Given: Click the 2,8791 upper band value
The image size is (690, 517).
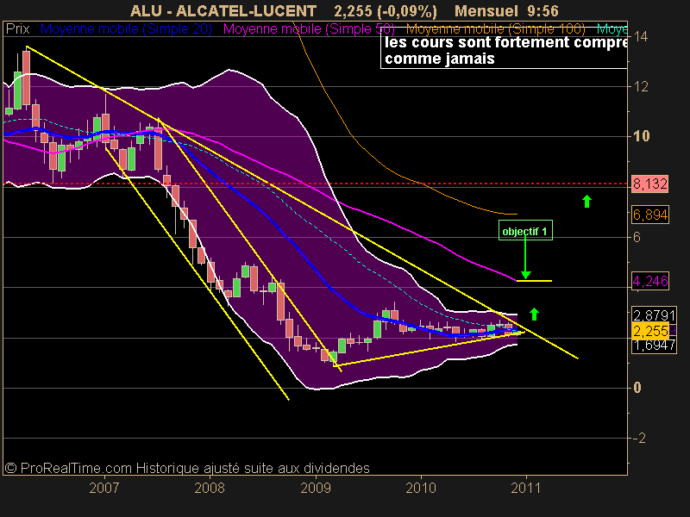Looking at the screenshot, I should click(654, 315).
